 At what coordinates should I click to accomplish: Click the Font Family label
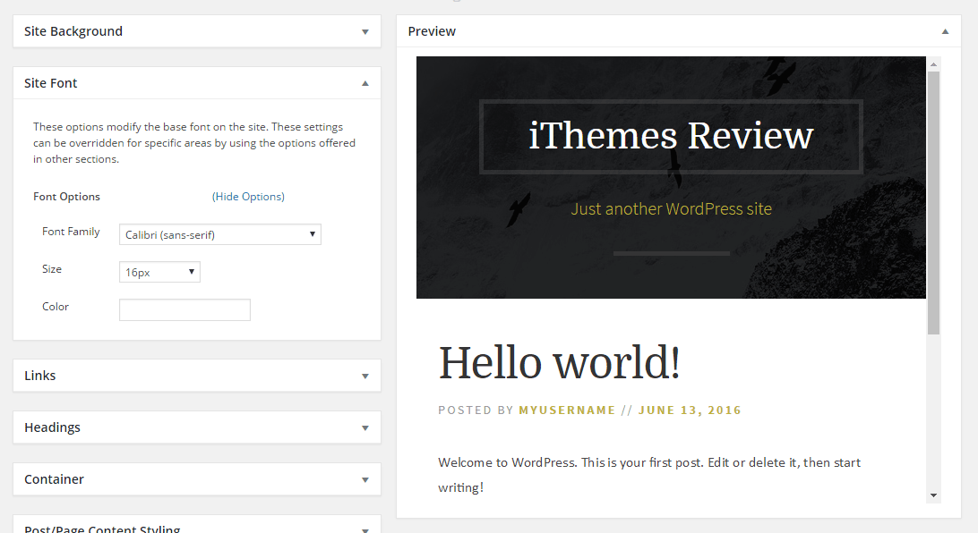click(x=71, y=232)
